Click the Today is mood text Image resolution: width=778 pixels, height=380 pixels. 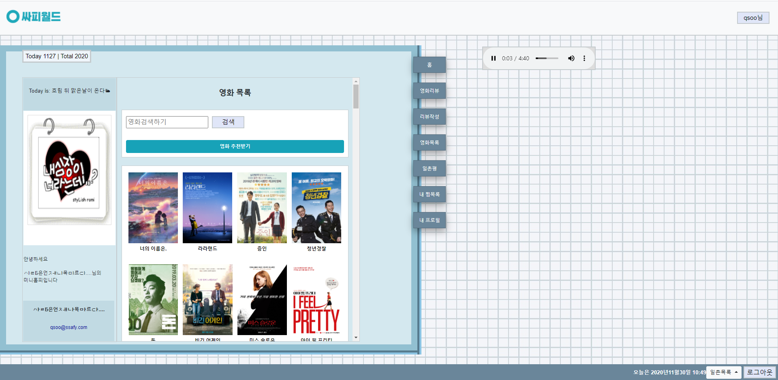click(69, 91)
